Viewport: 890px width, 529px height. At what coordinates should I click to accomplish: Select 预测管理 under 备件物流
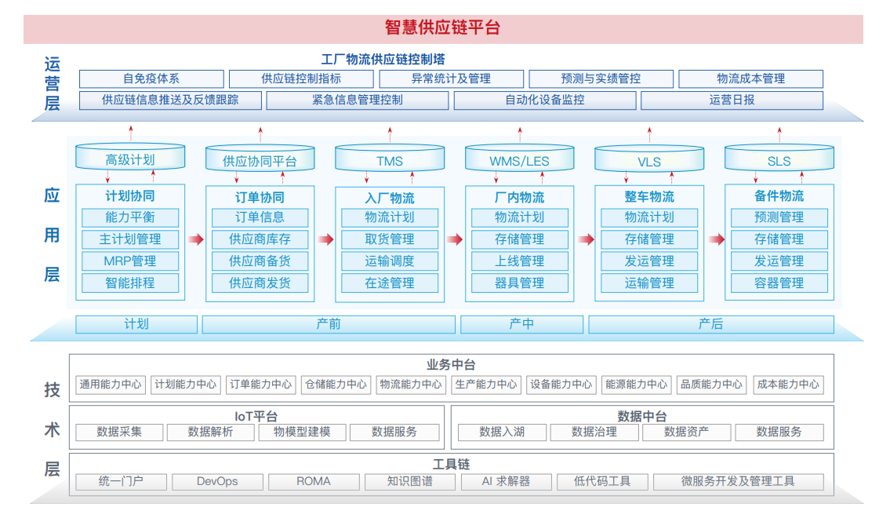point(779,217)
